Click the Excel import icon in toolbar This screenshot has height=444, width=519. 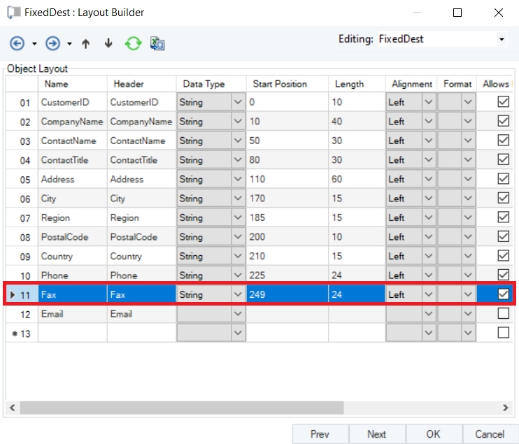click(157, 43)
